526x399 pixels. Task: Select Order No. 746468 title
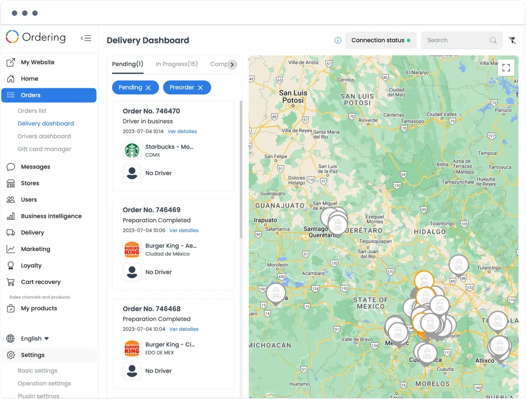tap(151, 309)
